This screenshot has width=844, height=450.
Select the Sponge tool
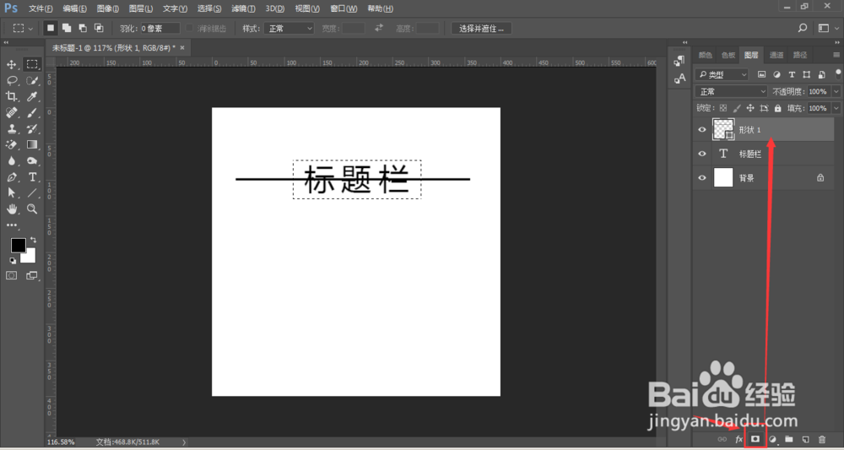tap(32, 160)
